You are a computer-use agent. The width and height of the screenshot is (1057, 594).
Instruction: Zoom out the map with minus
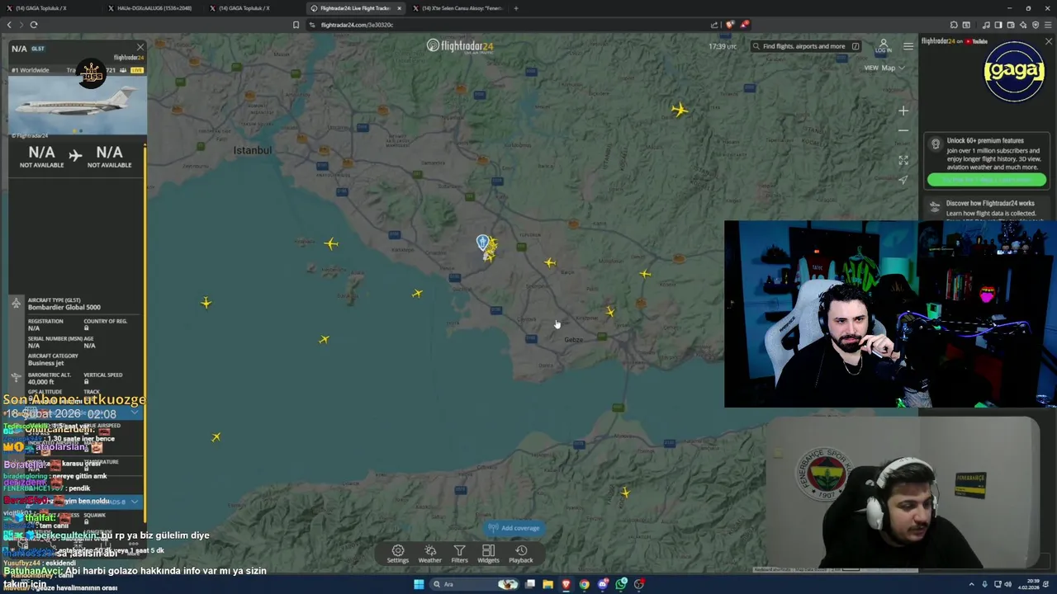click(903, 130)
